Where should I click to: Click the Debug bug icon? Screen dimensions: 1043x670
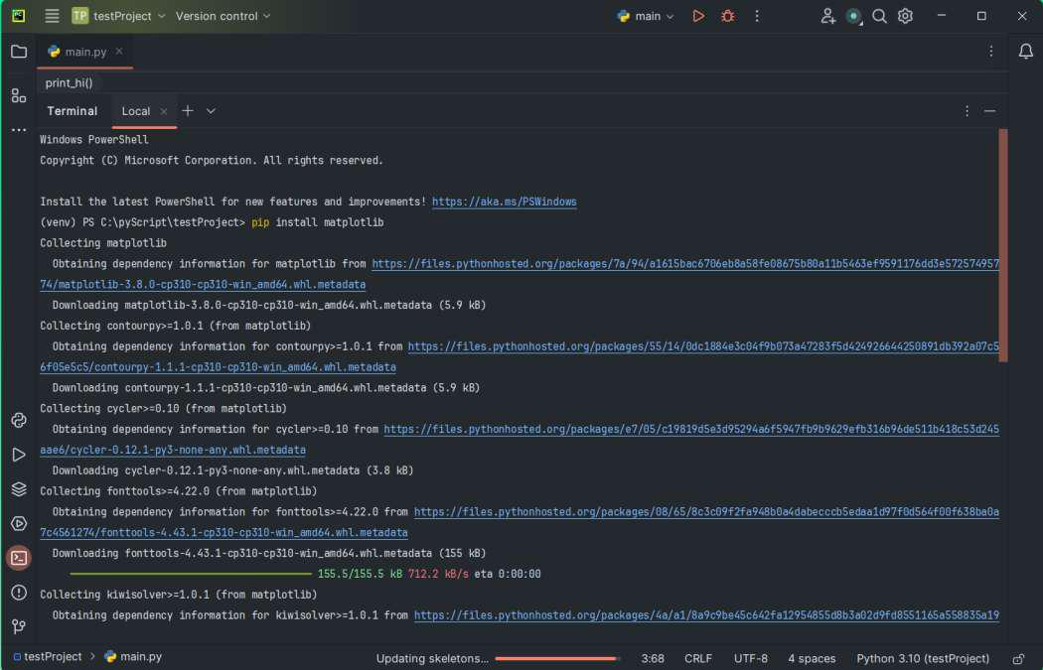[x=728, y=16]
